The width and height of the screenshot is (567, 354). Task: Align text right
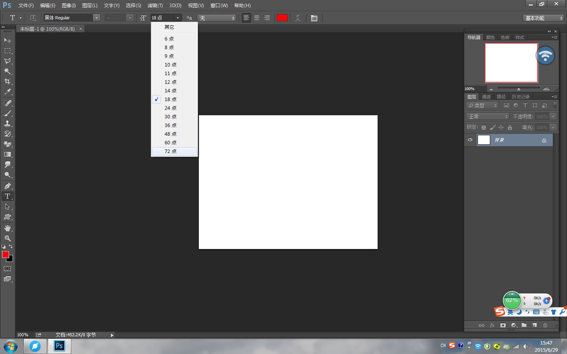[x=267, y=18]
